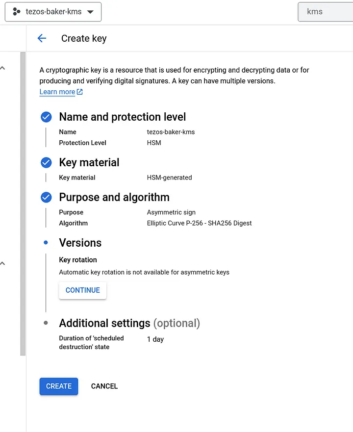Click the gray step dot beside Additional settings
The height and width of the screenshot is (432, 353).
click(x=46, y=323)
